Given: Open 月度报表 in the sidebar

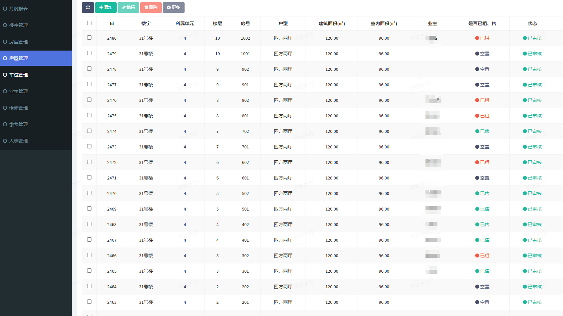Looking at the screenshot, I should pyautogui.click(x=19, y=9).
